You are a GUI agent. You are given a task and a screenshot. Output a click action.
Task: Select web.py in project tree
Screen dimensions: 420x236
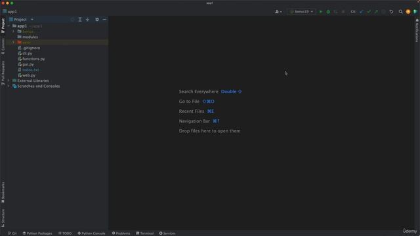coord(29,75)
